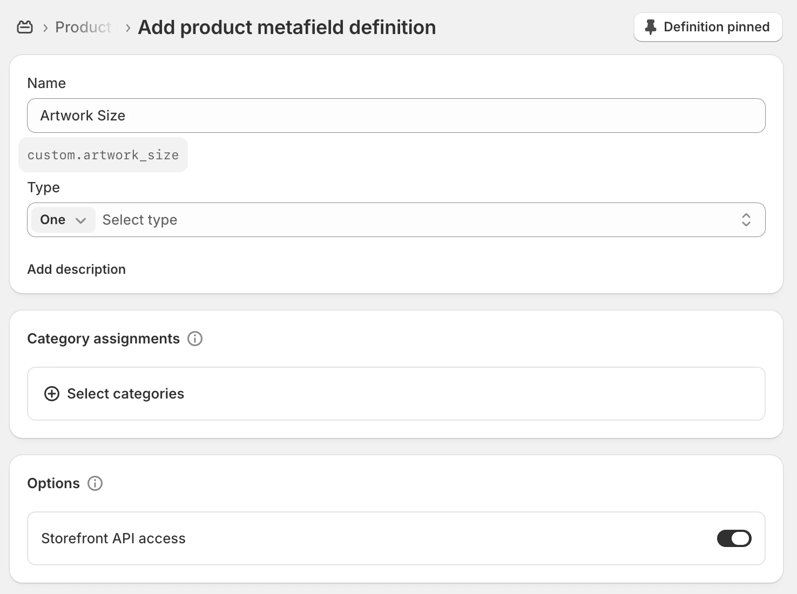Viewport: 797px width, 594px height.
Task: Open the metafields home icon in breadcrumb
Action: [x=25, y=27]
